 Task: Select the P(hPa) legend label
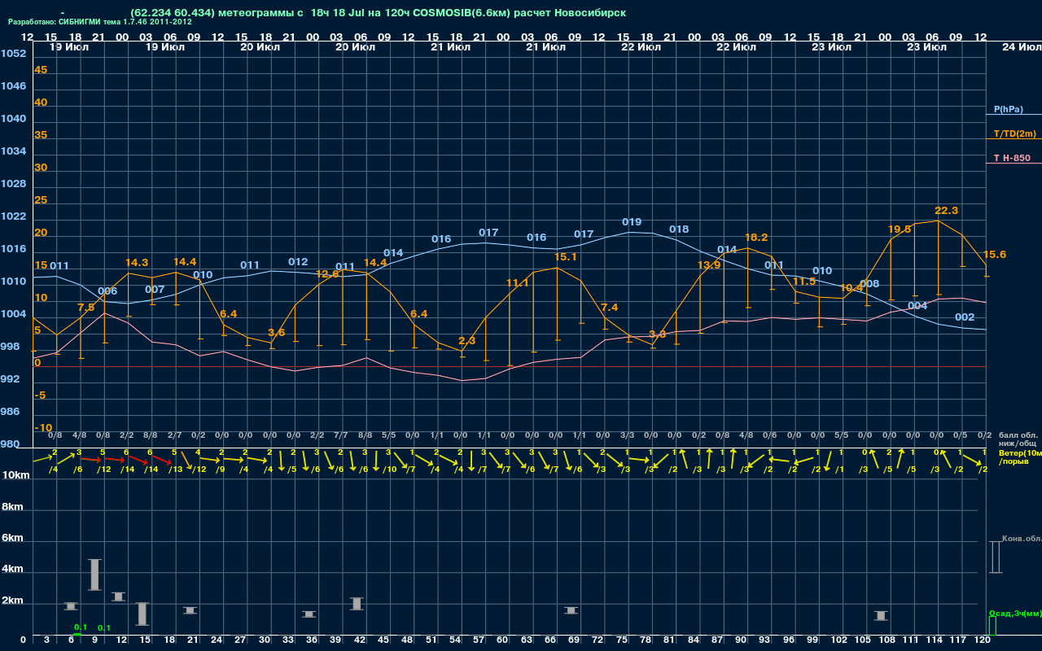coord(1009,109)
